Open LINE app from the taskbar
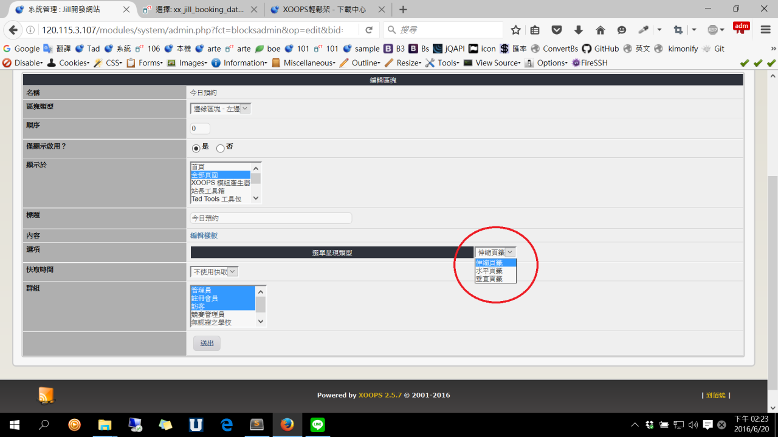 pos(317,424)
